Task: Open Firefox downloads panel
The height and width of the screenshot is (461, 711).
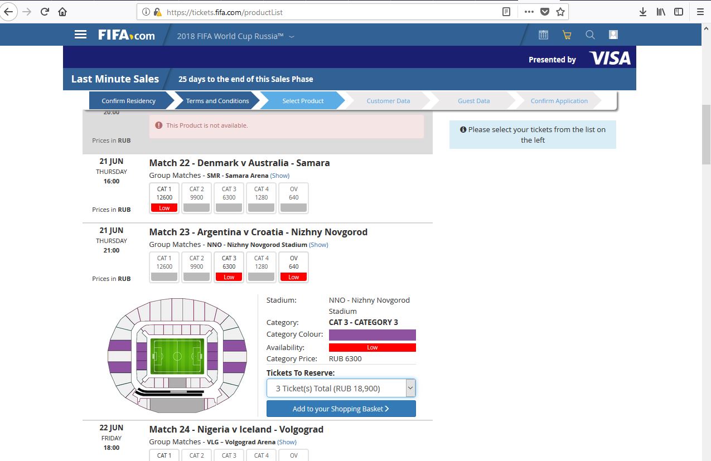Action: click(642, 12)
